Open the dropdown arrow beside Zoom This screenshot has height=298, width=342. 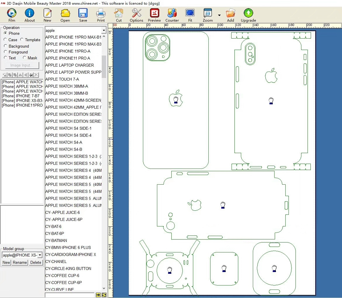click(x=219, y=15)
